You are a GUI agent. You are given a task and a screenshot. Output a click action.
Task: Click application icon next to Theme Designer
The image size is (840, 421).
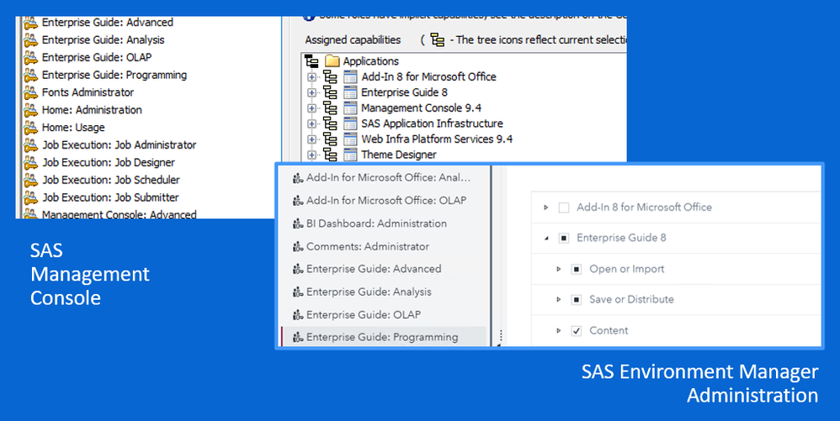(x=350, y=155)
